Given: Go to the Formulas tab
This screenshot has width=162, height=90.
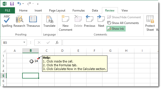Looking at the screenshot, I should point(79,10).
